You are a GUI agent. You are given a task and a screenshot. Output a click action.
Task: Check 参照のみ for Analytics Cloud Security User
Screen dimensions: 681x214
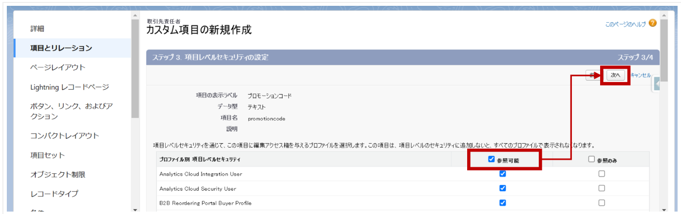click(x=602, y=188)
